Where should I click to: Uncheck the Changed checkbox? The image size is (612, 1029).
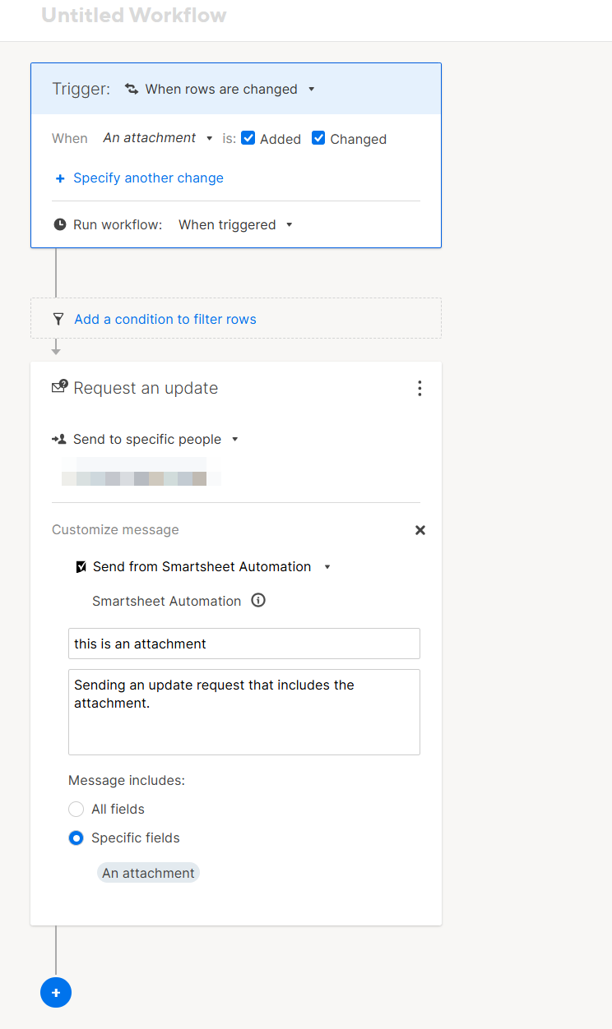[x=319, y=138]
